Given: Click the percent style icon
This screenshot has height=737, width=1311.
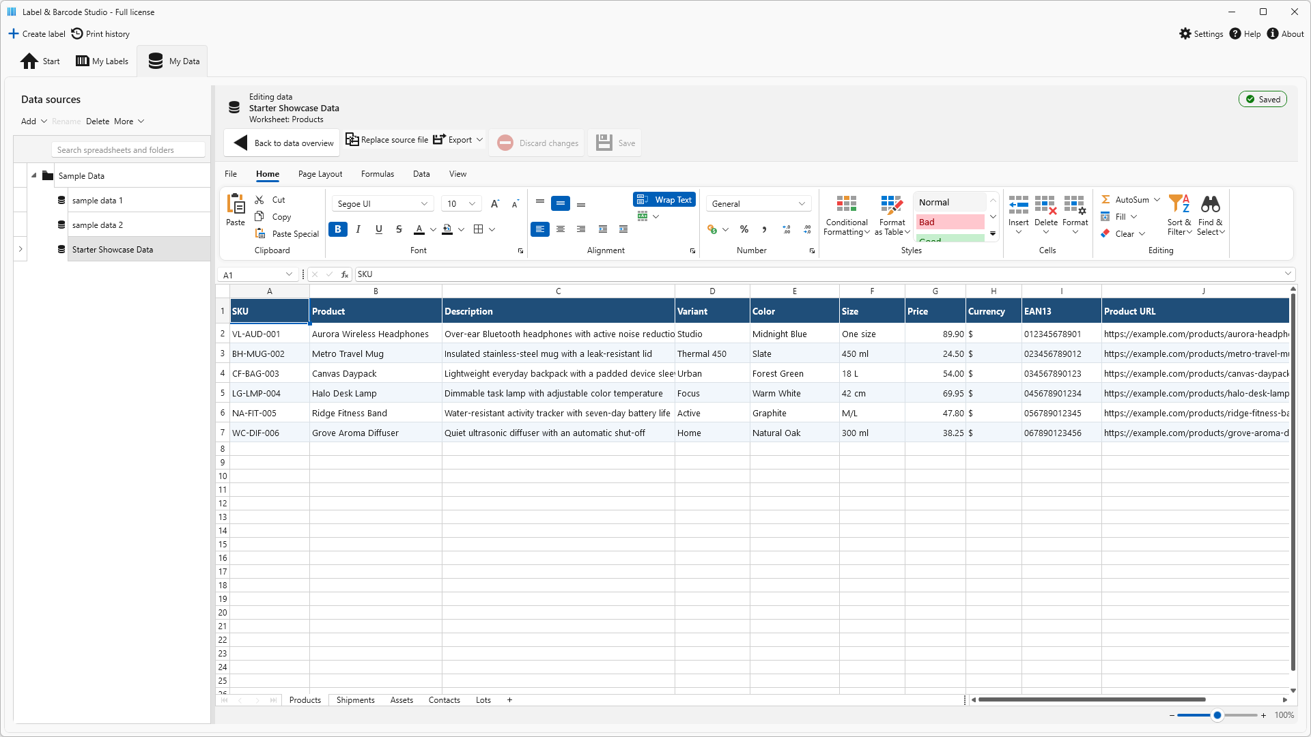Looking at the screenshot, I should point(744,229).
